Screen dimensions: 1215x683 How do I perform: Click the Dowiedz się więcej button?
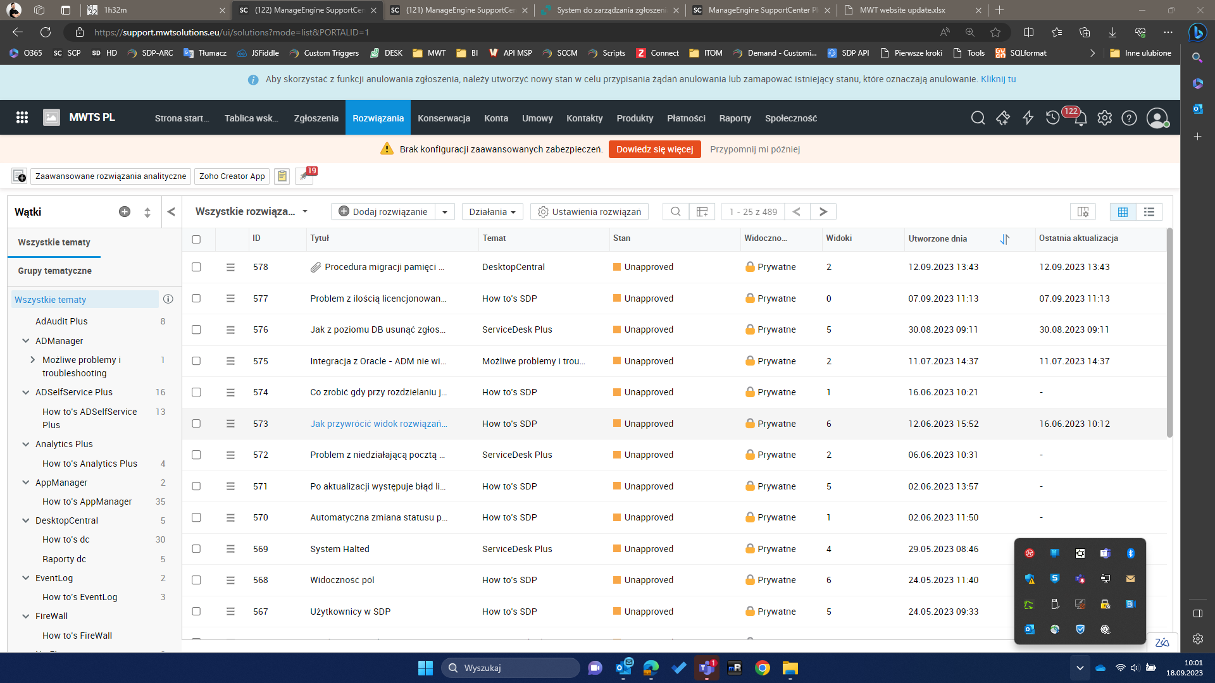(x=654, y=149)
